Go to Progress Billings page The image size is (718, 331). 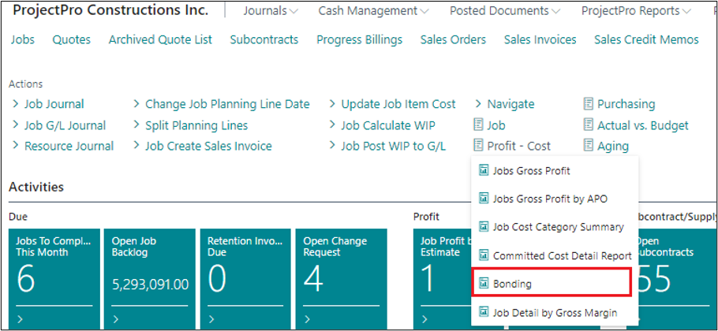point(359,39)
